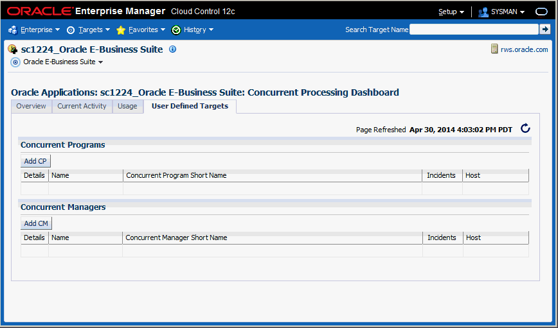Click Name header in Concurrent Programs table
This screenshot has height=328, width=558.
pyautogui.click(x=85, y=175)
